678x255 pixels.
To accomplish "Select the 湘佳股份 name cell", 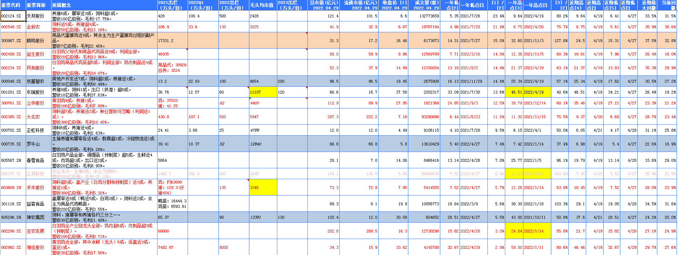I will point(38,247).
